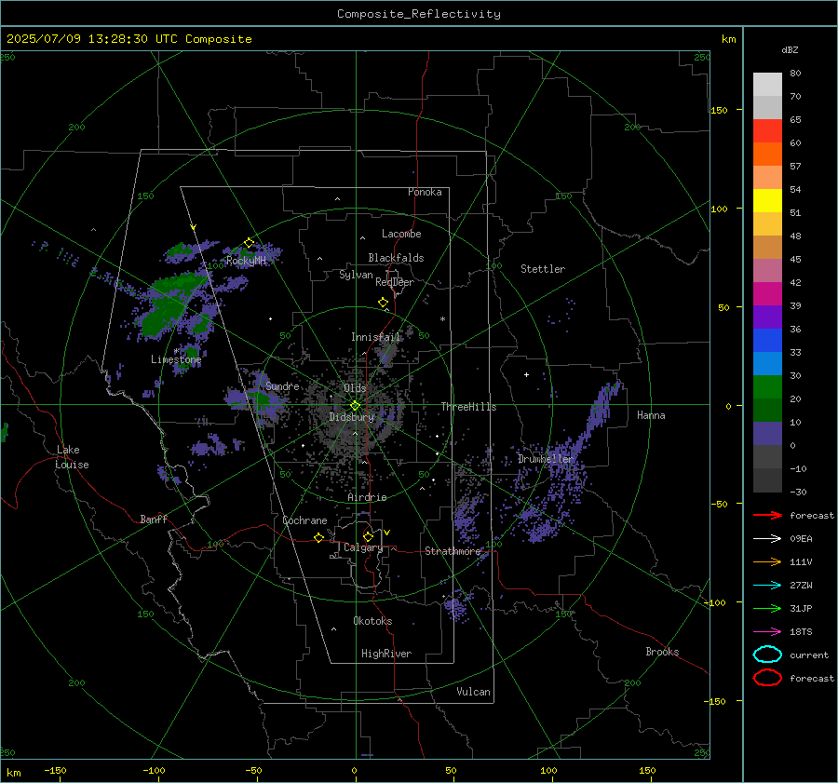Click the asterisk marker beside Limestone
Screen dimensions: 838x783
[x=176, y=351]
